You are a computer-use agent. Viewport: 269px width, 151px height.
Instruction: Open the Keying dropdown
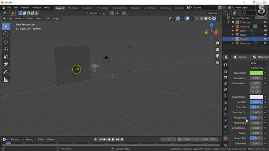[x=31, y=139]
